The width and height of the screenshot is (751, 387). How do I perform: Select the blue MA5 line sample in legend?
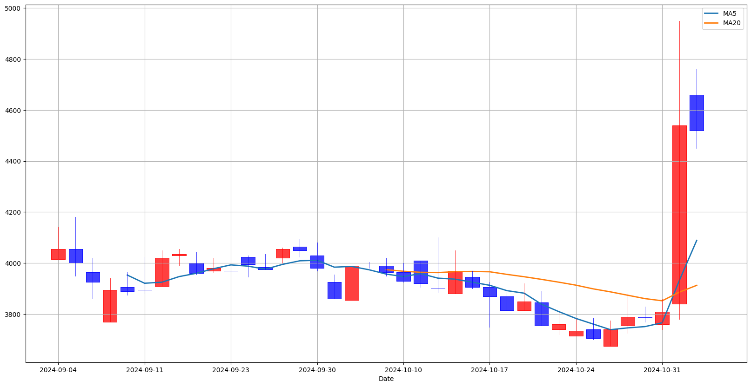711,13
